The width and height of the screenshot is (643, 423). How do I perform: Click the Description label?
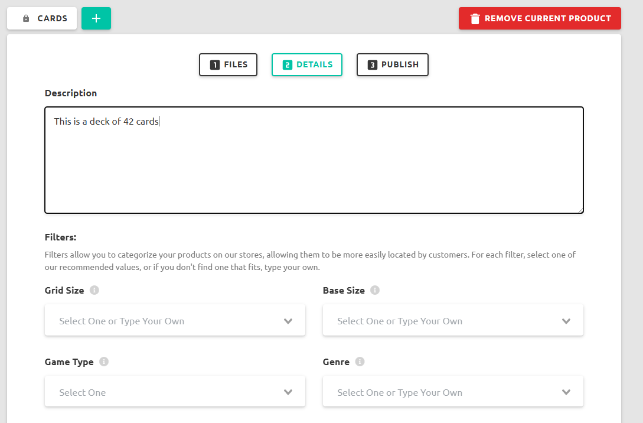(71, 93)
